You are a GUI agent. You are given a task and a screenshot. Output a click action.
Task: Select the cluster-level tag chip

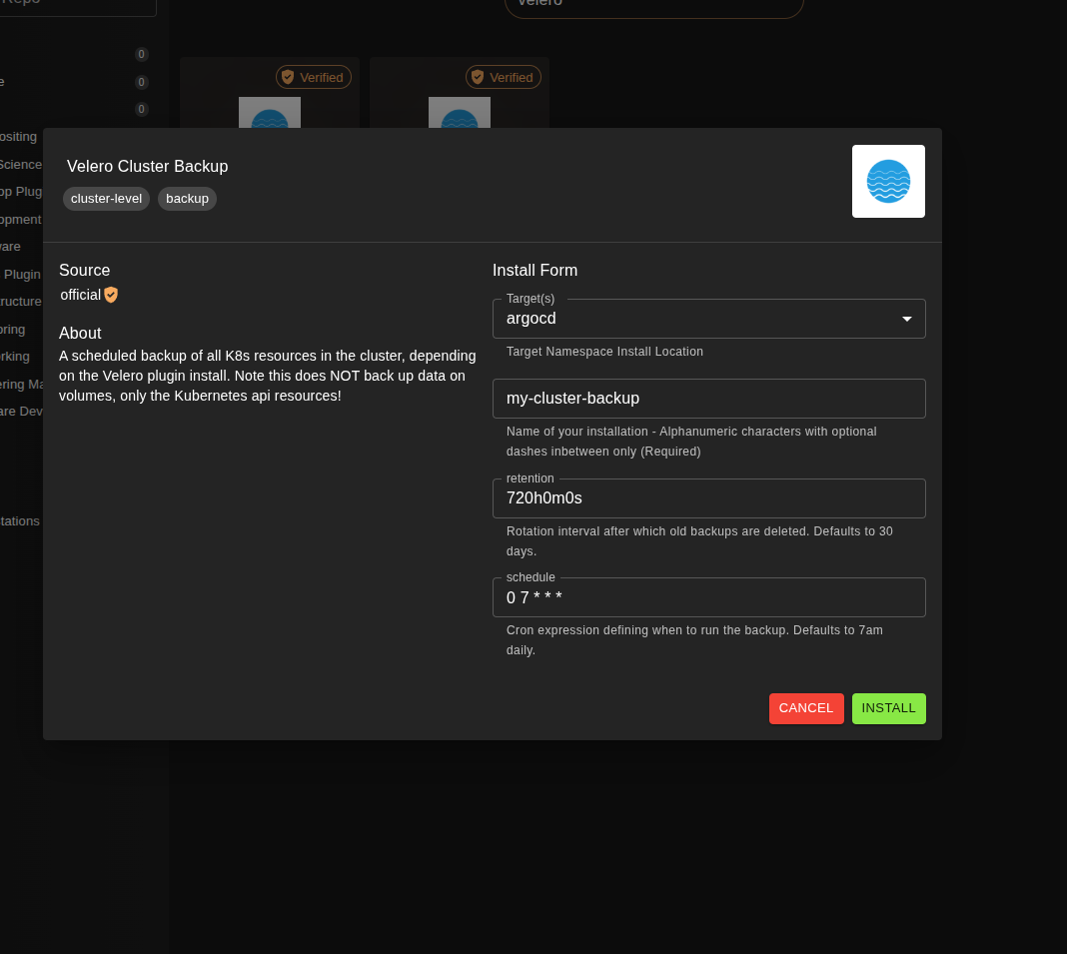coord(106,198)
